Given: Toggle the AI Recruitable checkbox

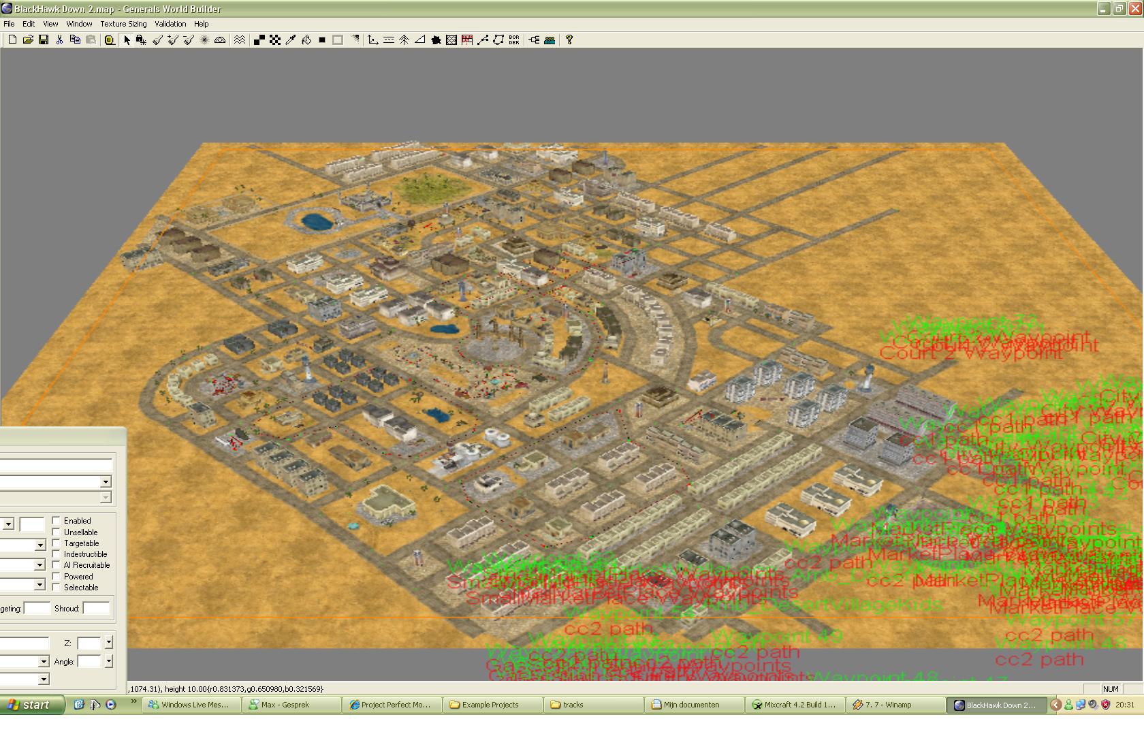Looking at the screenshot, I should [57, 565].
